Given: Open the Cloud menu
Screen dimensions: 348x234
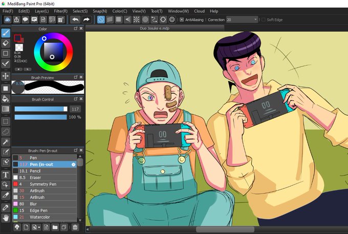Looking at the screenshot, I should (199, 11).
